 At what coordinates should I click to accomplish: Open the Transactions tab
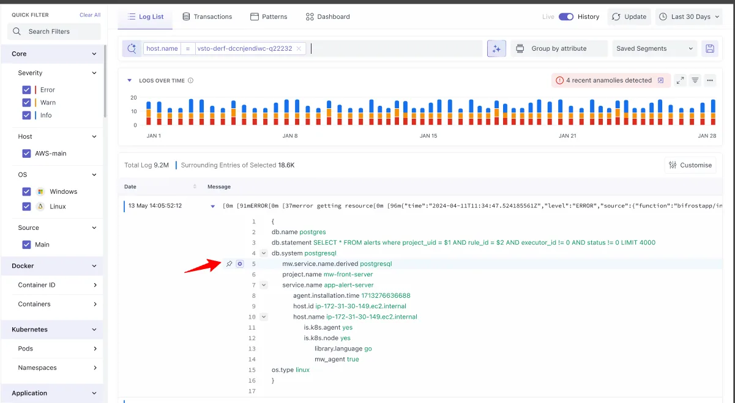tap(207, 17)
